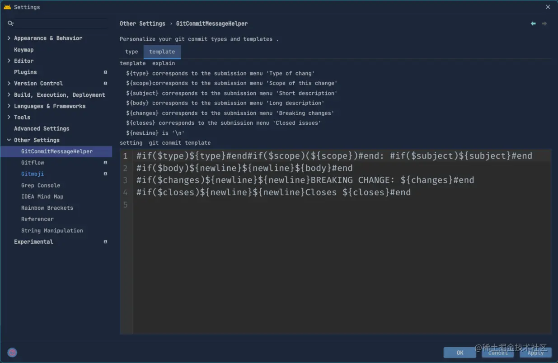The width and height of the screenshot is (558, 363).
Task: Select Gitflow settings entry
Action: (33, 162)
